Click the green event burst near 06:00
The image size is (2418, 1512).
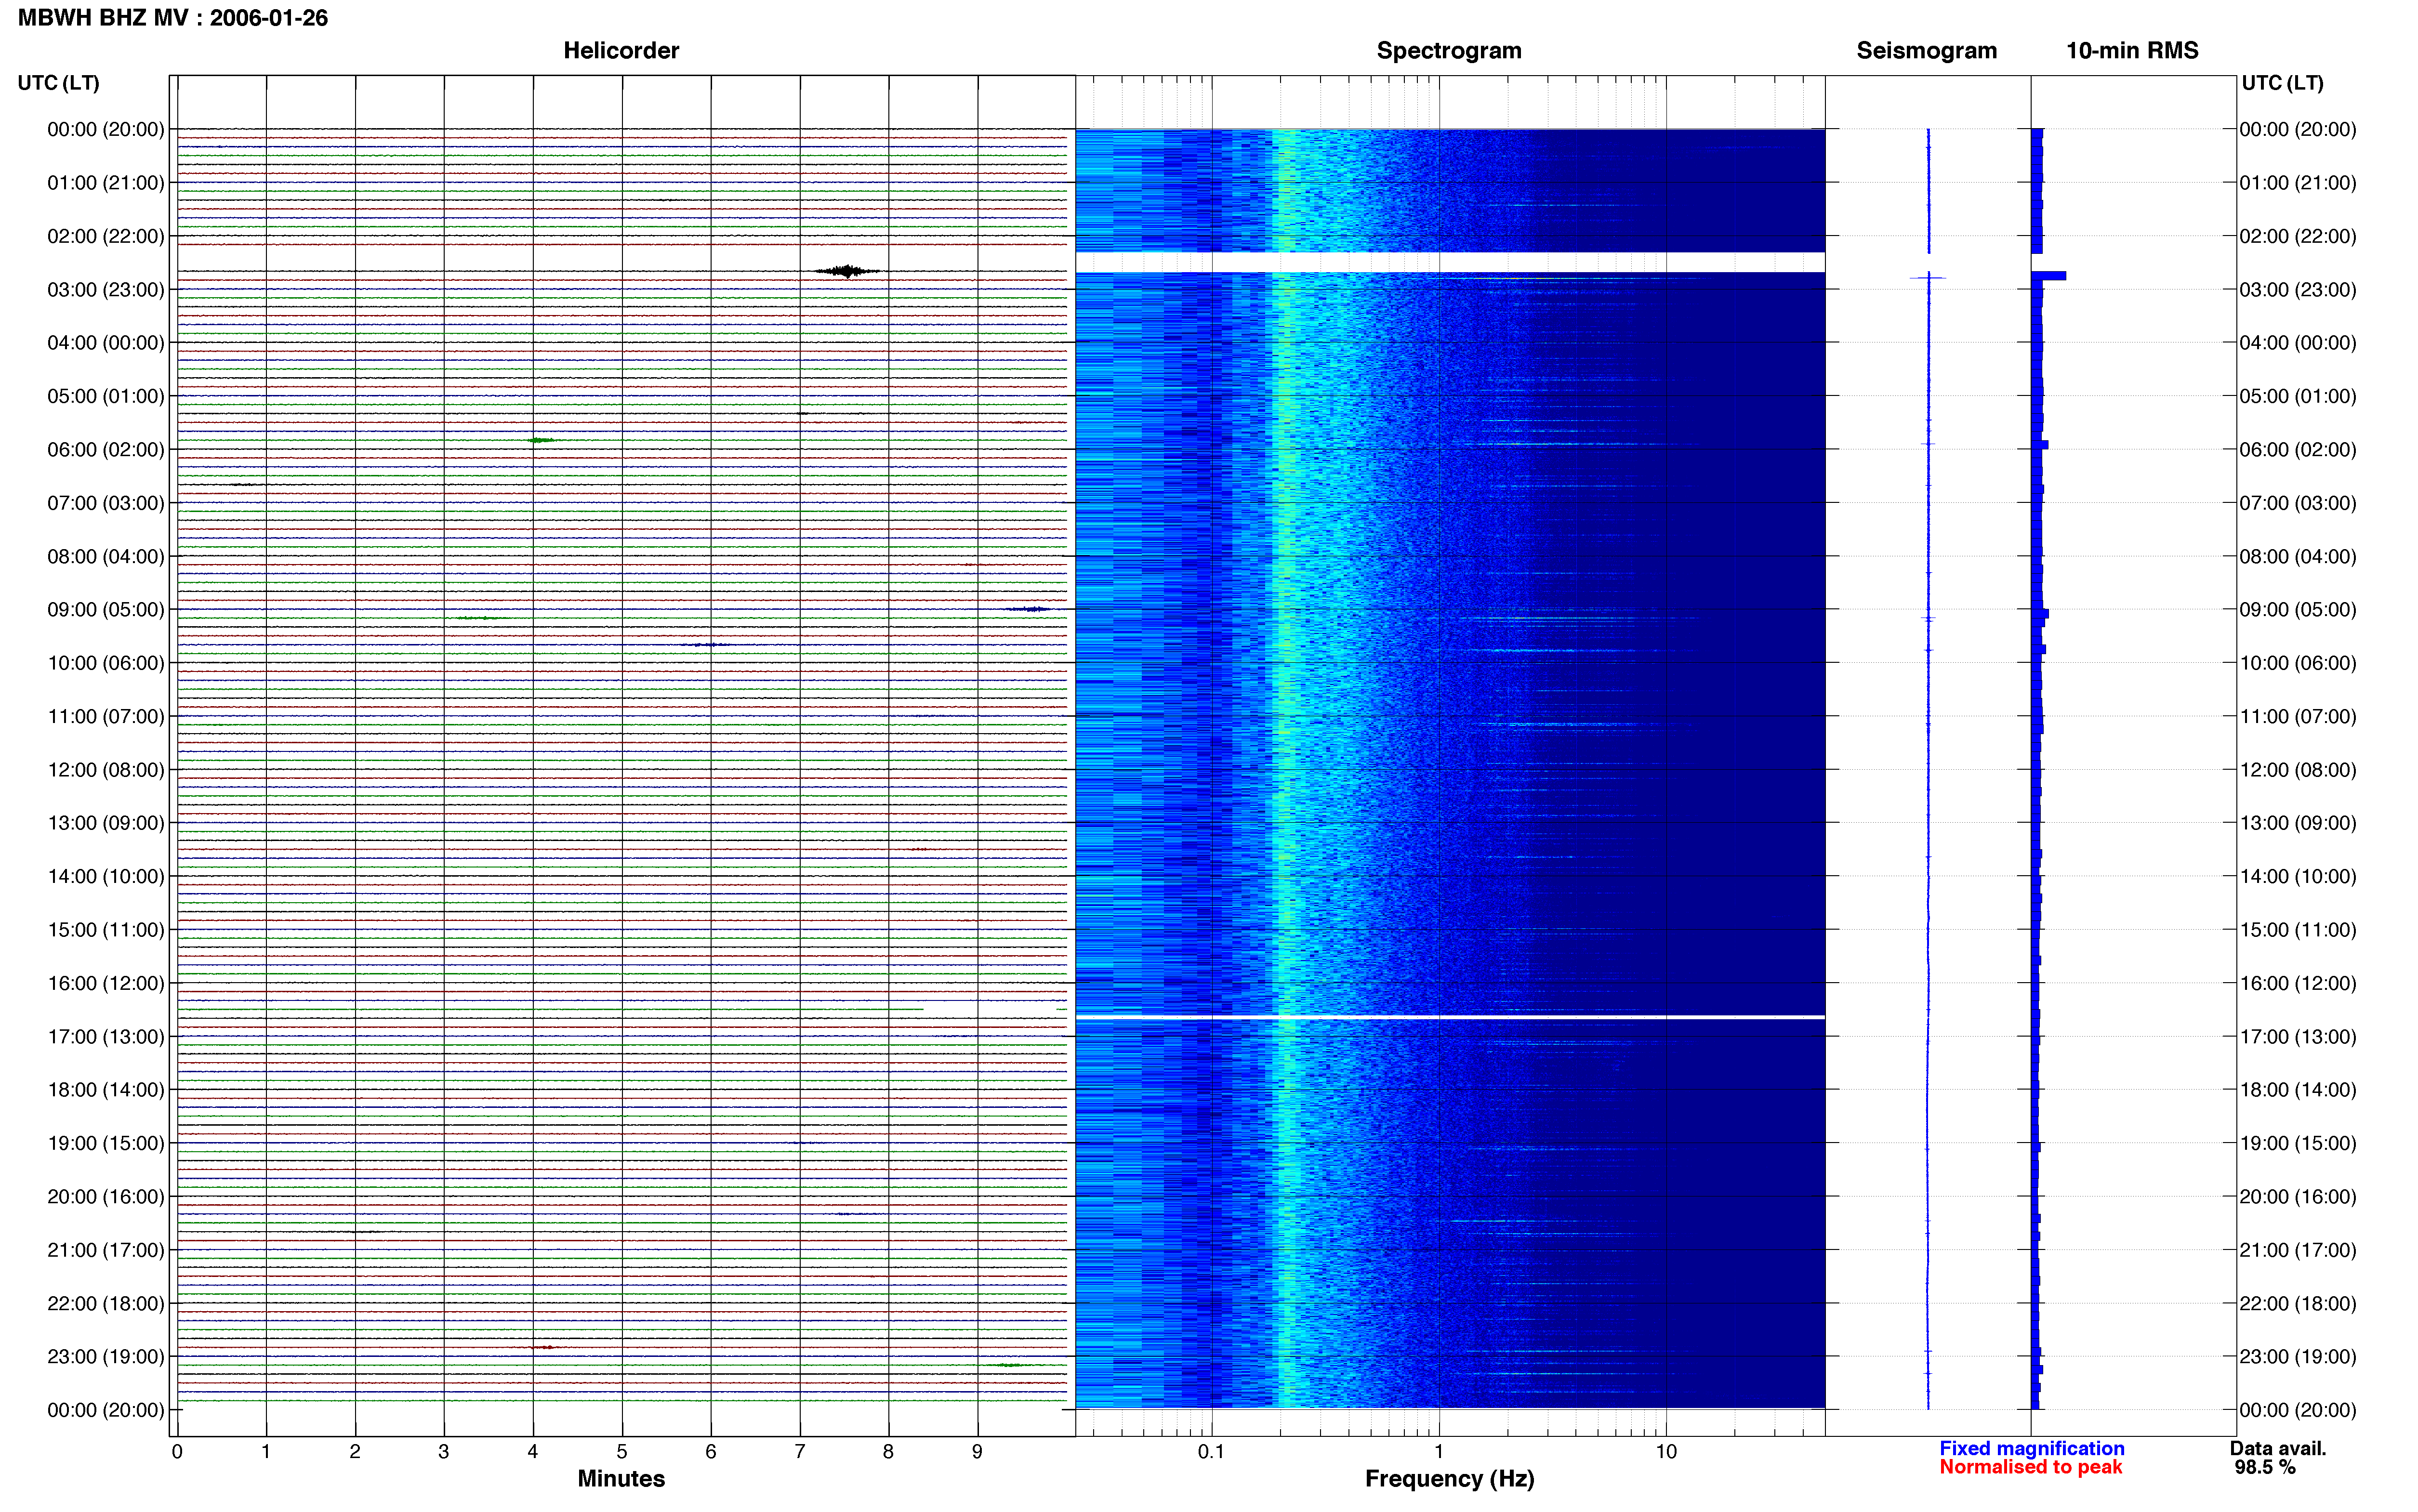[x=541, y=440]
